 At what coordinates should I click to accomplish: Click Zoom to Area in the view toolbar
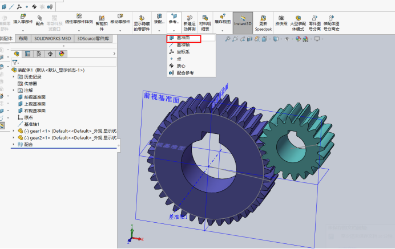click(235, 39)
